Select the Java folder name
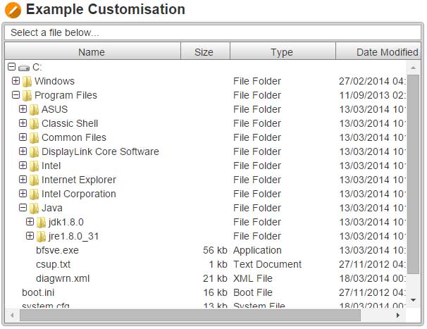 51,209
